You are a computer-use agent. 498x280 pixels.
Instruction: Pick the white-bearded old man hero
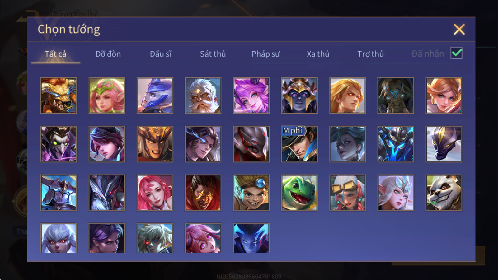pos(203,96)
